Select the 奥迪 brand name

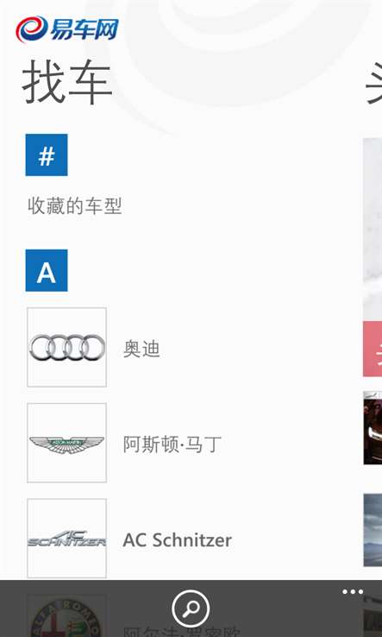[141, 350]
